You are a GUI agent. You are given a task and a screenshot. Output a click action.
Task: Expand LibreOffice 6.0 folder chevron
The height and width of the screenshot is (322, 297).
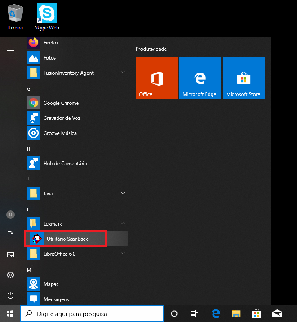(123, 254)
